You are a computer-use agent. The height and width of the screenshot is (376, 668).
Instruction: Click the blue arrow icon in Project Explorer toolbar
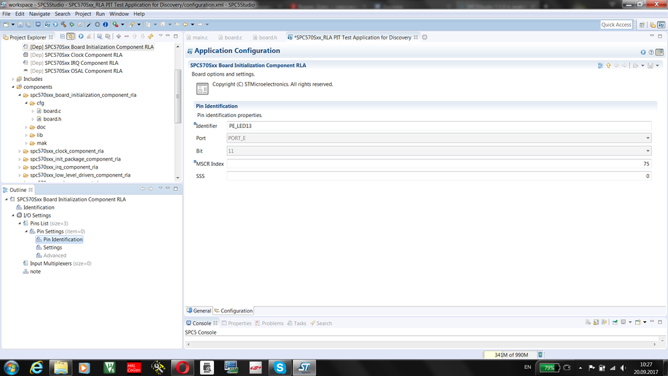(x=81, y=37)
